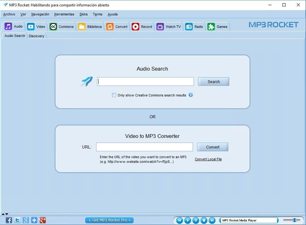Screen dimensions: 306x225
Task: Click the Facebook share icon
Action: [9, 220]
